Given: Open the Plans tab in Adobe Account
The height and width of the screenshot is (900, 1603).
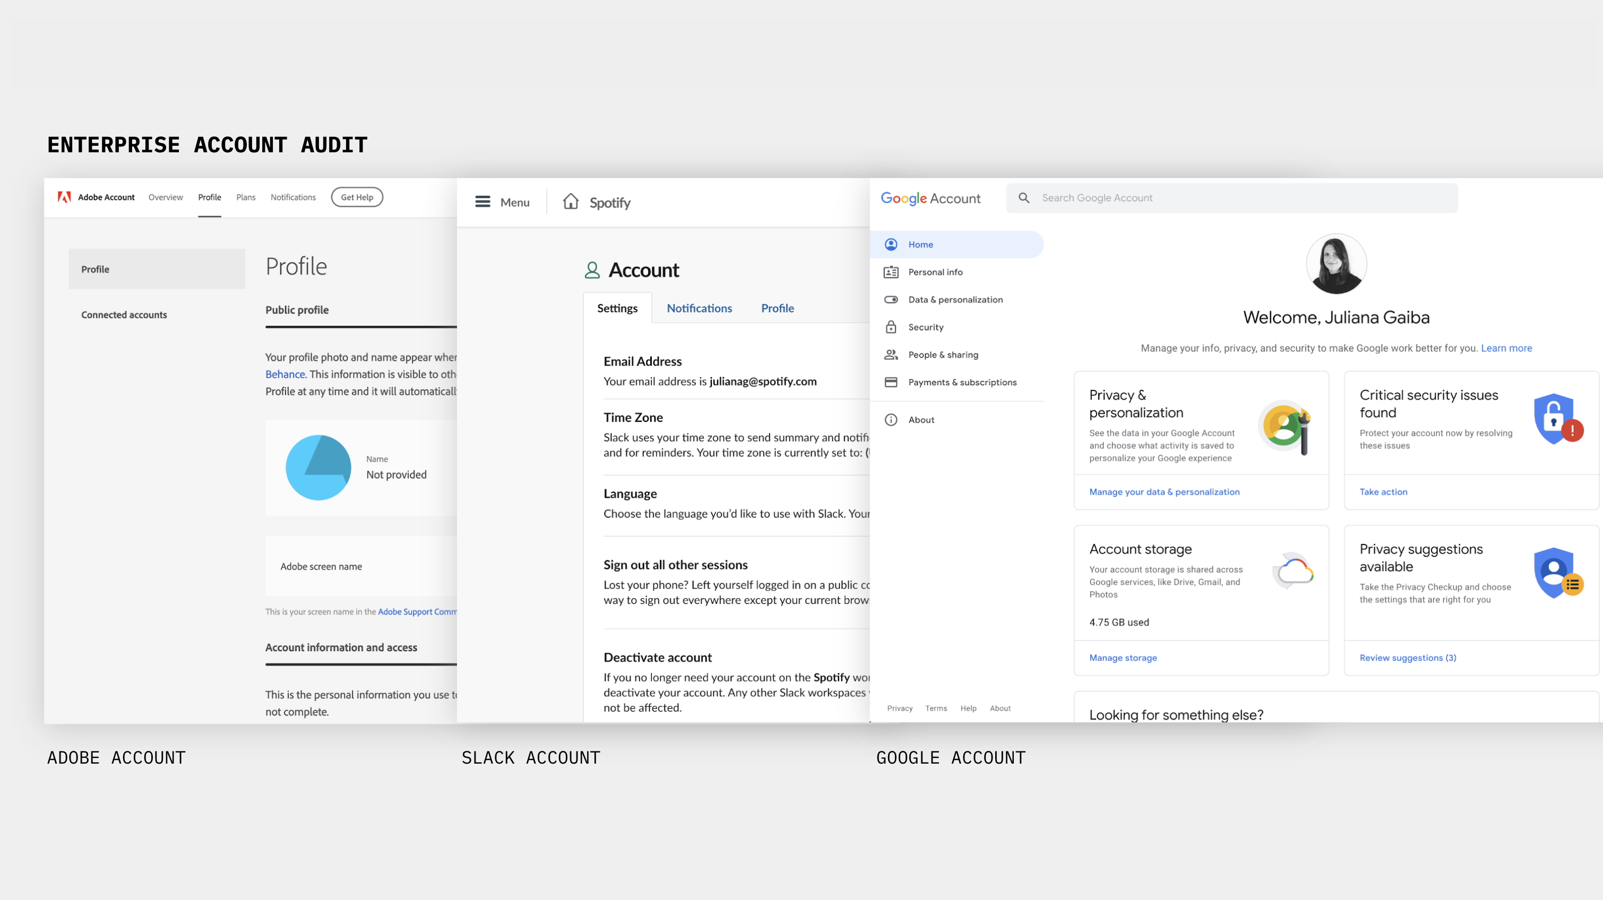Looking at the screenshot, I should (x=246, y=197).
